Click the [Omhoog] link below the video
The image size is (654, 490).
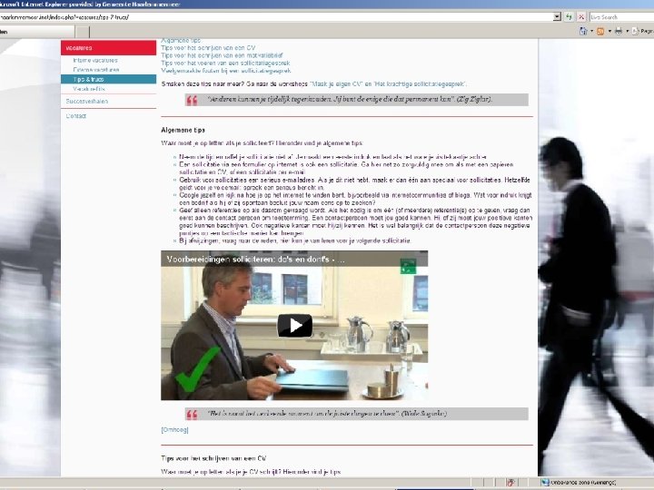(174, 429)
